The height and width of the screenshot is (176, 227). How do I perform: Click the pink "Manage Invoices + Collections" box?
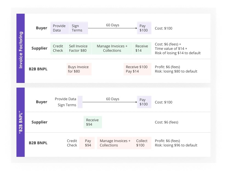tap(115, 143)
